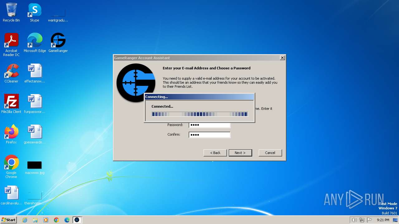The image size is (399, 224).
Task: Open the carolinavalu... Word document
Action: (11, 195)
